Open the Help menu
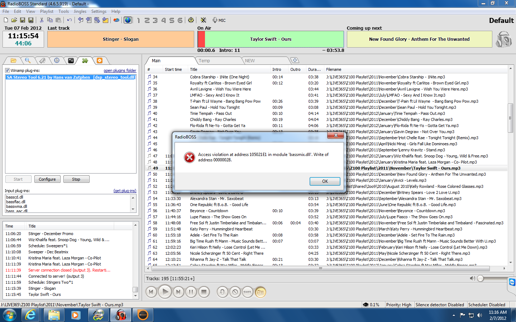 tap(116, 11)
